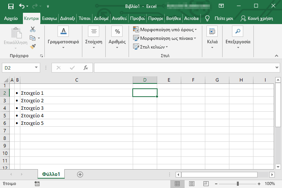Select the Φύλλο1 sheet tab
Viewport: 282px width, 188px height.
[x=51, y=174]
